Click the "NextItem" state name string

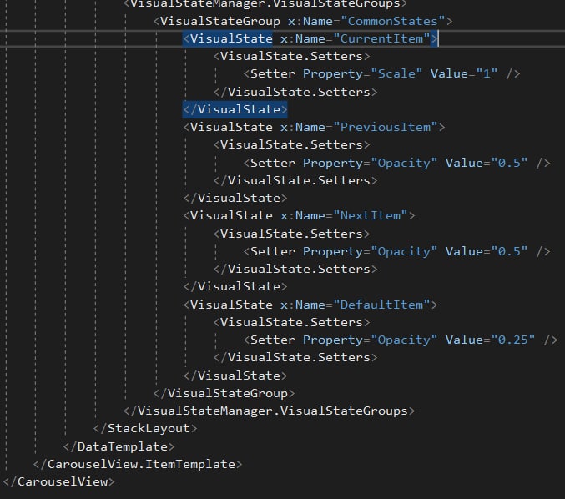[x=370, y=216]
